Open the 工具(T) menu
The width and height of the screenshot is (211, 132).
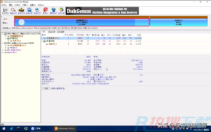coord(25,5)
